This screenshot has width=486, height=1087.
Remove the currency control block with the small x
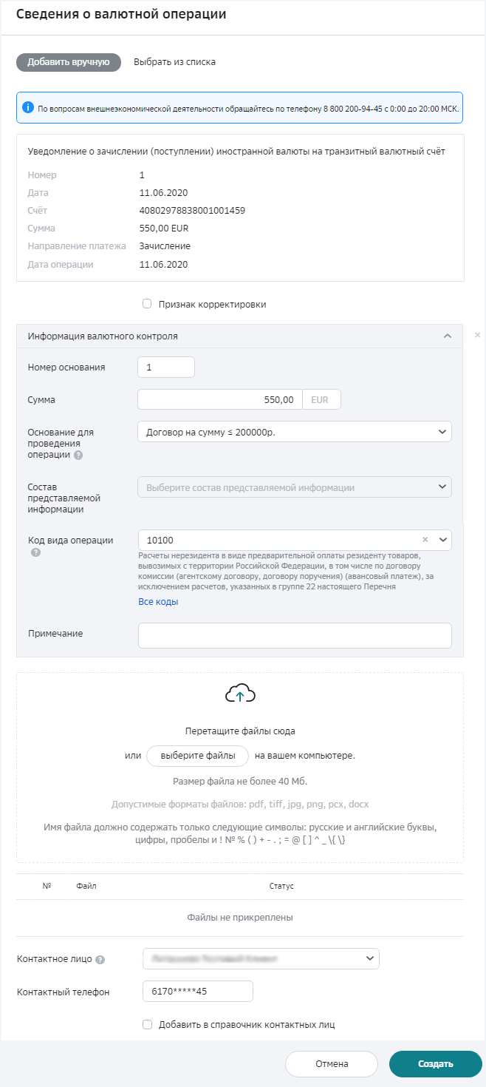coord(477,335)
